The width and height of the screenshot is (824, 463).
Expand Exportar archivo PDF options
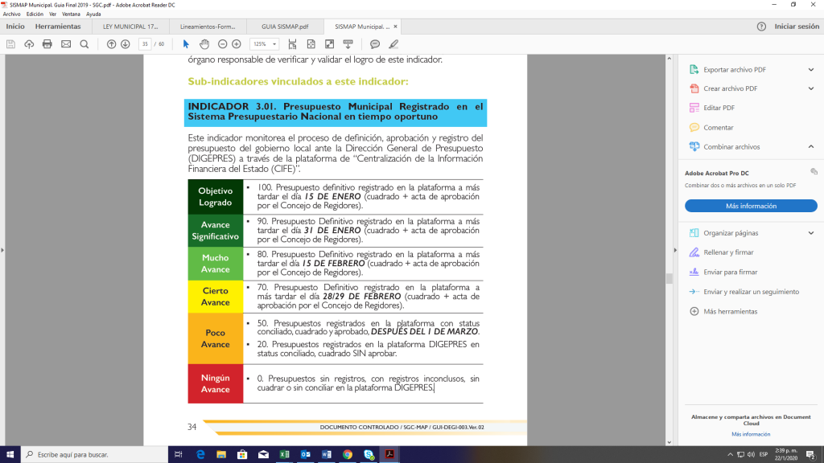(811, 70)
